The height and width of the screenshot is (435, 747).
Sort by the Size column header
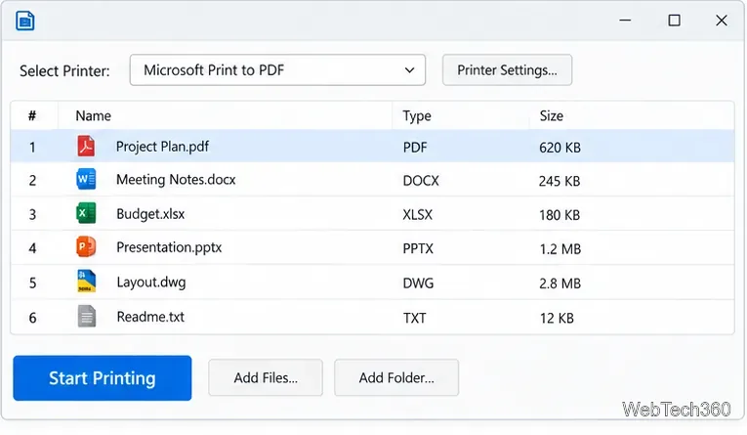[x=551, y=116]
